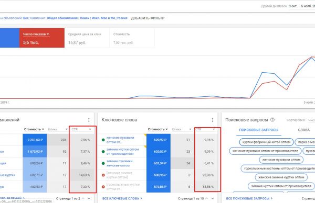Image resolution: width=315 pixels, height=203 pixels.
Task: Click keyword cost cell 601,34 ₽
Action: click(x=159, y=163)
